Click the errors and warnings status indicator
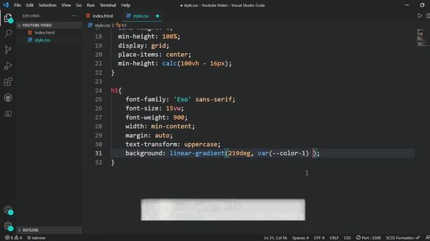The width and height of the screenshot is (430, 241). point(13,238)
